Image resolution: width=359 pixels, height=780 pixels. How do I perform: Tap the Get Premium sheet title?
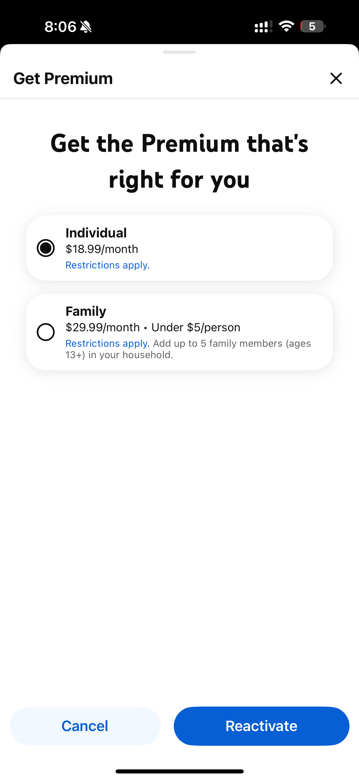(x=63, y=78)
